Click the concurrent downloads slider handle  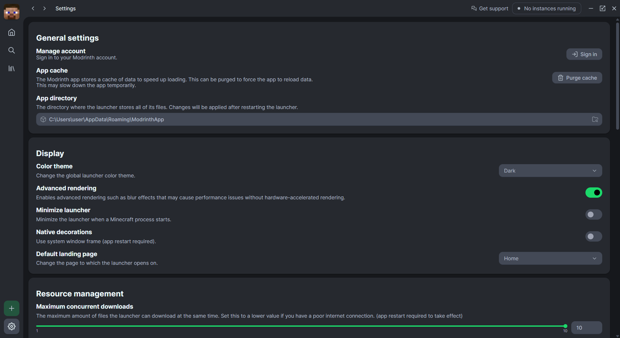point(565,326)
